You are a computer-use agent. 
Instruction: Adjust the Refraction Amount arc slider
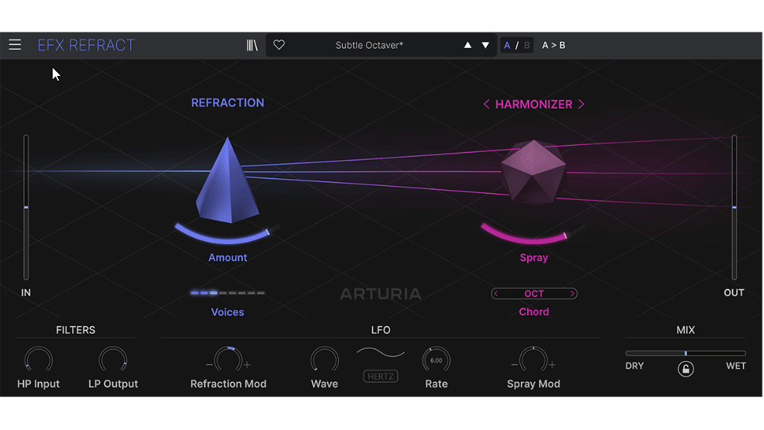point(227,234)
